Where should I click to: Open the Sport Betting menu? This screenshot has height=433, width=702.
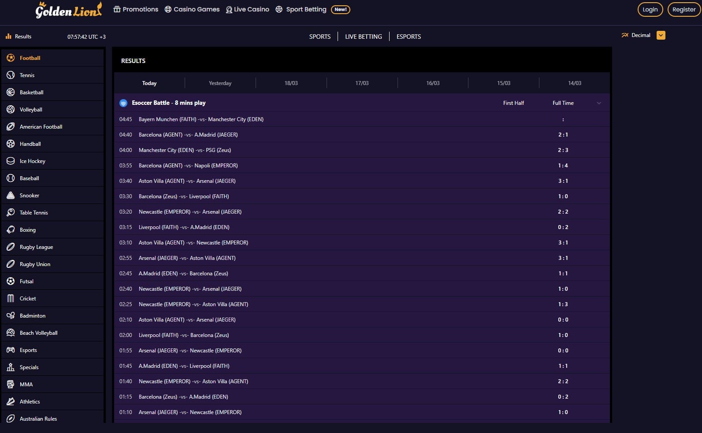301,9
